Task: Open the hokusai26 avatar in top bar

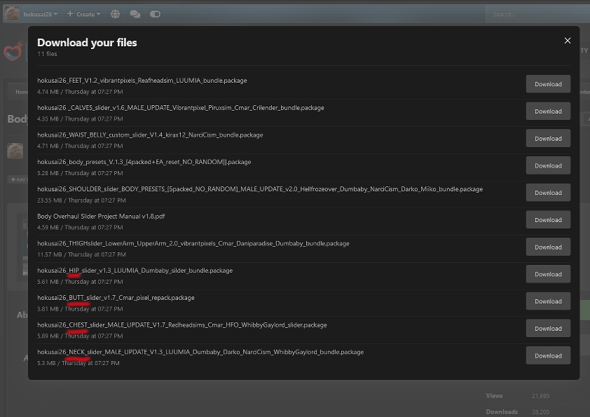Action: (12, 14)
